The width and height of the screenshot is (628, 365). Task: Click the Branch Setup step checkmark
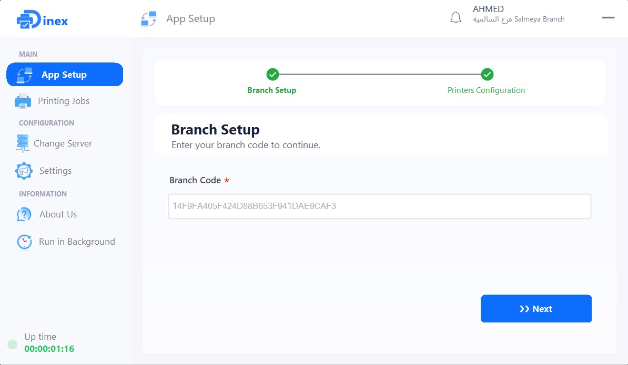tap(273, 75)
